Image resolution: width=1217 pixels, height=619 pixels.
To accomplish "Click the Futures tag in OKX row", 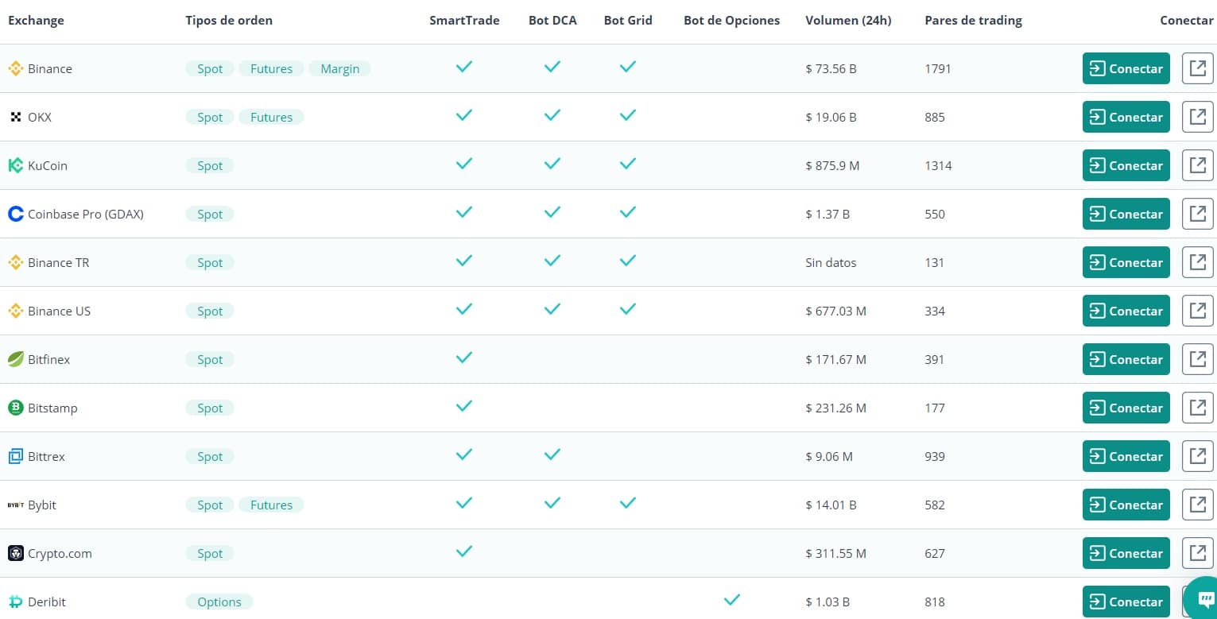I will (272, 117).
